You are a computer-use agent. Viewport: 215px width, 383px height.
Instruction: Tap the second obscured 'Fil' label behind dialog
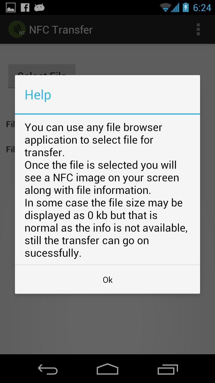(10, 149)
